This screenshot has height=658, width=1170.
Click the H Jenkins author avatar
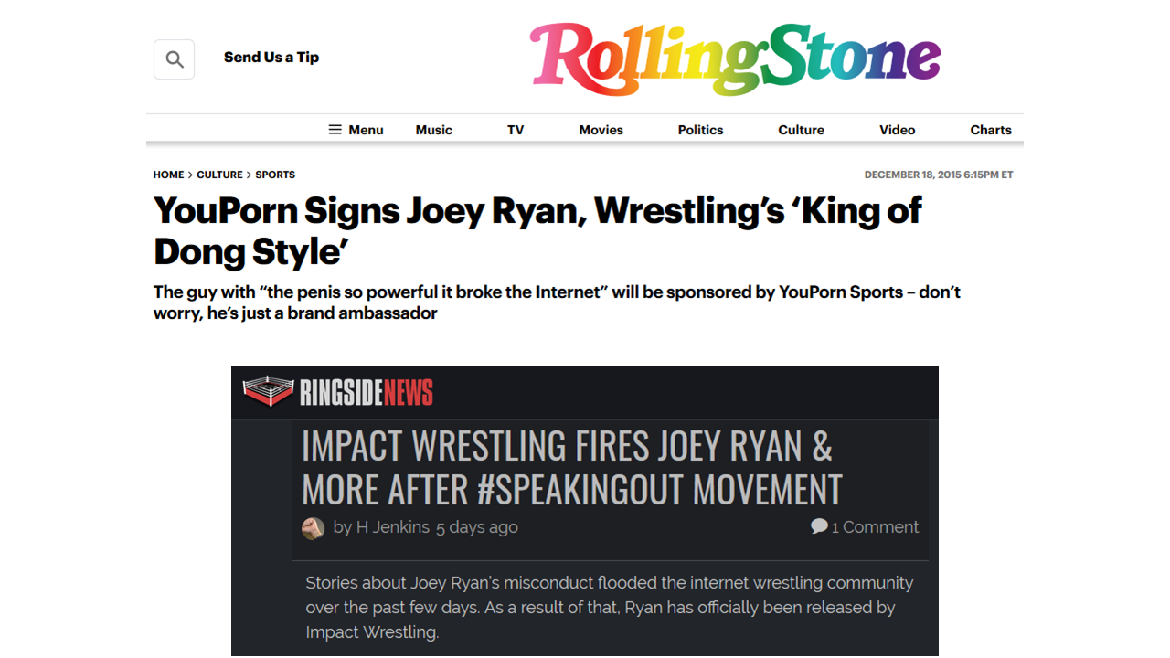click(313, 528)
